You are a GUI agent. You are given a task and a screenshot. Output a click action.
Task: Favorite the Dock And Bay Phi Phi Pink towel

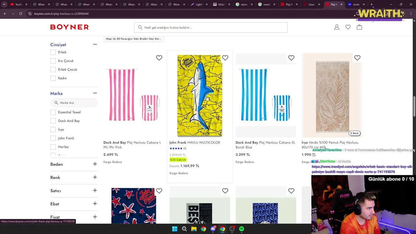159,58
